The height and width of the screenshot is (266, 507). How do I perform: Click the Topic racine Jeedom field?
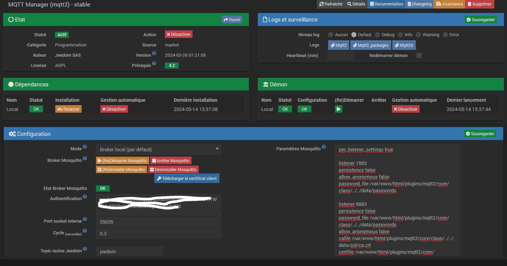[x=129, y=251]
